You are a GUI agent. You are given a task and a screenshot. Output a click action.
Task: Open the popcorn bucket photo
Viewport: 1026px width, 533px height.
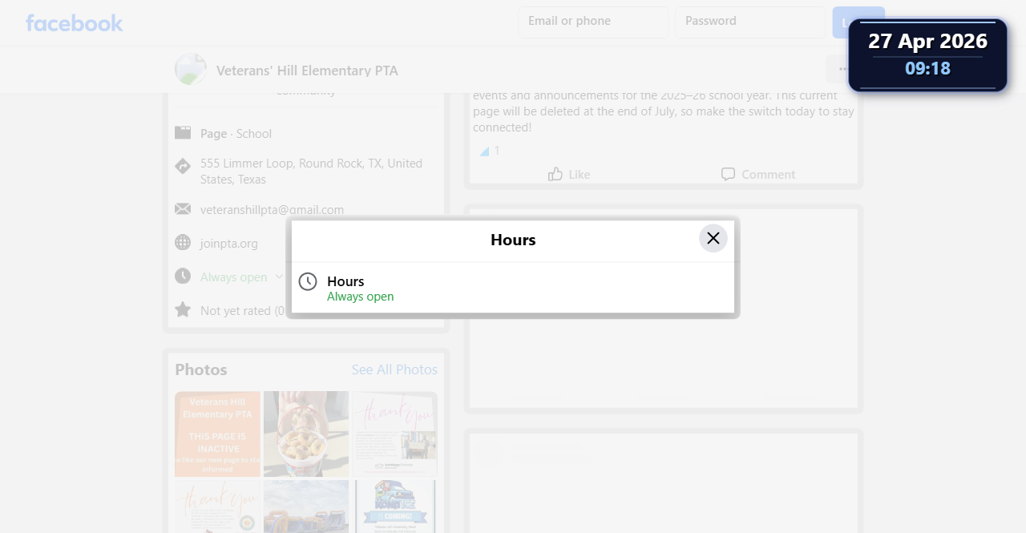click(306, 434)
